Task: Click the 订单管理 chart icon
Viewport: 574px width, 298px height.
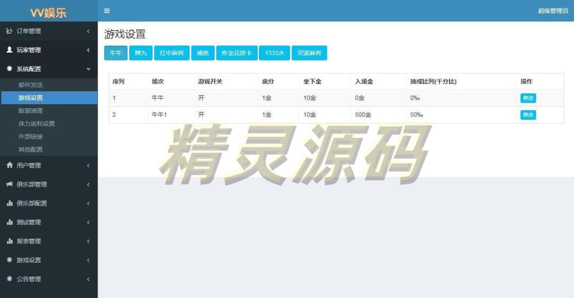Action: [10, 31]
